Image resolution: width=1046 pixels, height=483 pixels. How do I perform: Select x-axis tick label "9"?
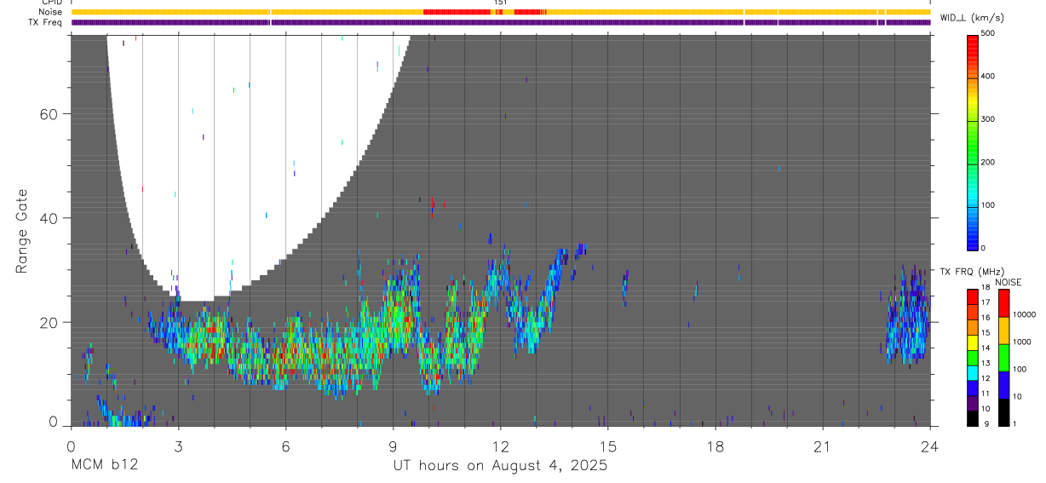(393, 447)
